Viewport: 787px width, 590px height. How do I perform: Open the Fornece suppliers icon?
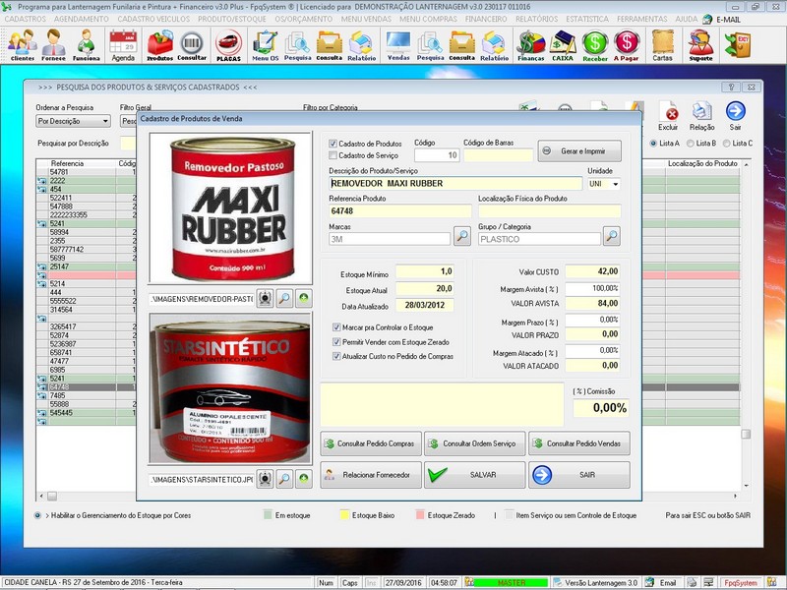tap(53, 44)
